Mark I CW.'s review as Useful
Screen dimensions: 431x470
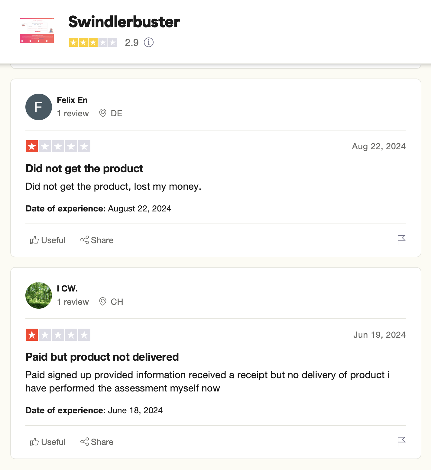tap(47, 442)
